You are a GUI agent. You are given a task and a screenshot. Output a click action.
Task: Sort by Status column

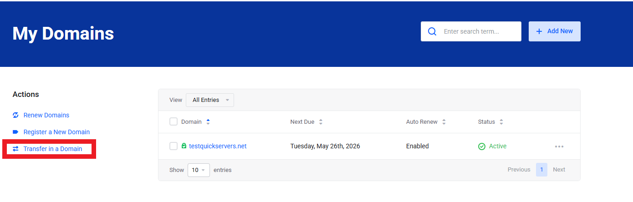click(x=501, y=122)
